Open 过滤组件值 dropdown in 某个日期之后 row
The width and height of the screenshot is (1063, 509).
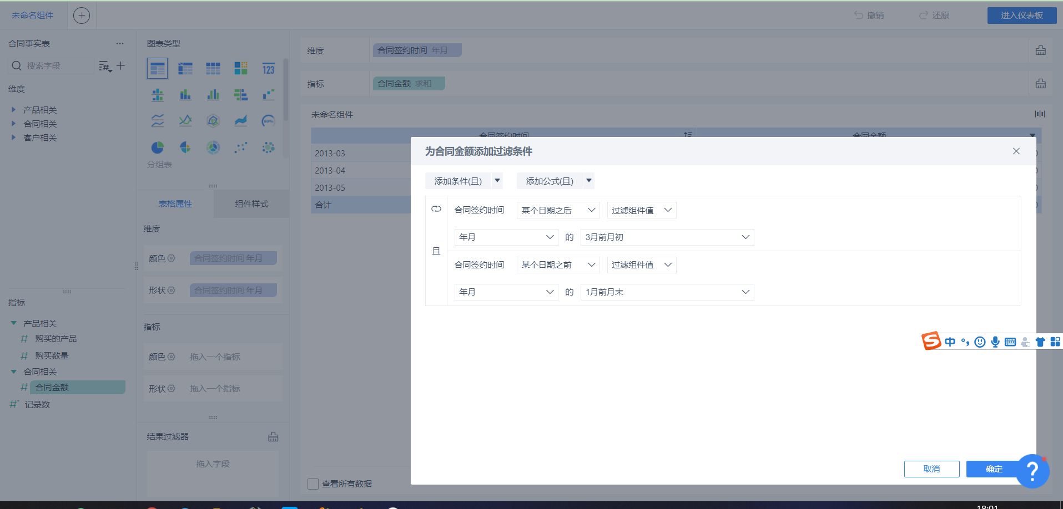pyautogui.click(x=642, y=210)
